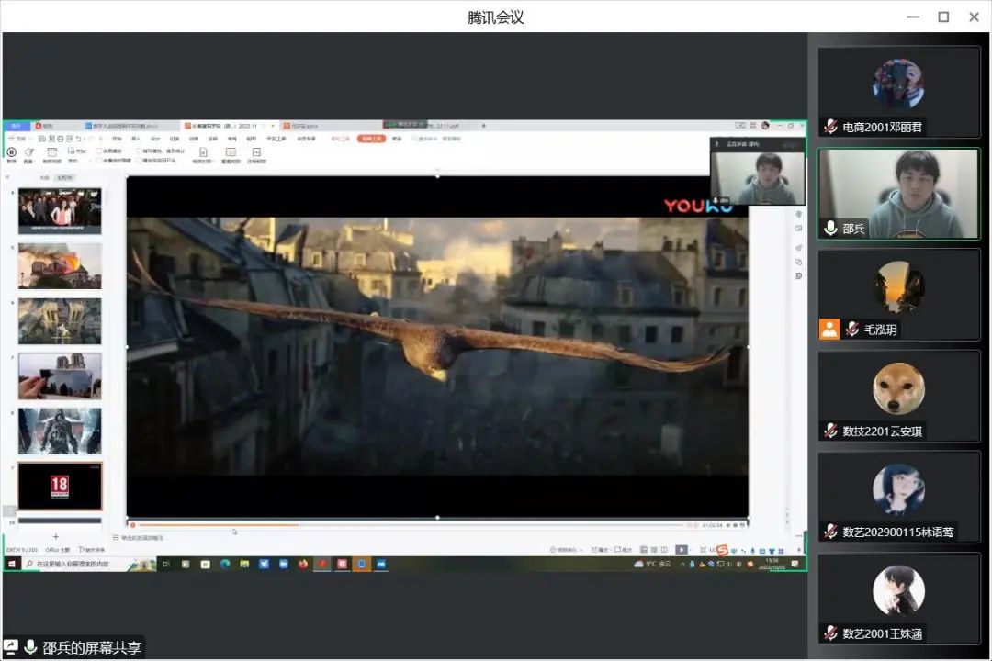Select the red '18' age rating slide thumbnail
The height and width of the screenshot is (661, 992).
click(x=60, y=486)
